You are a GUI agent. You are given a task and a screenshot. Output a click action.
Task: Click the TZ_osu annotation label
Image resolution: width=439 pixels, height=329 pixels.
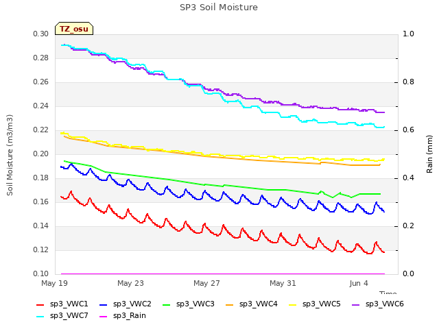[74, 29]
